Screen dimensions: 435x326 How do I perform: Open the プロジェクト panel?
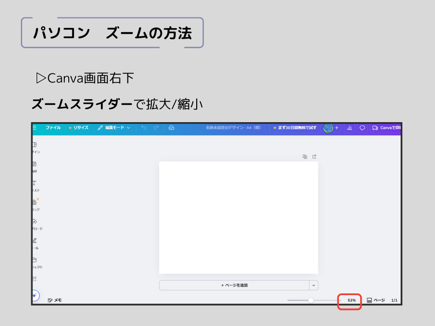coord(35,258)
